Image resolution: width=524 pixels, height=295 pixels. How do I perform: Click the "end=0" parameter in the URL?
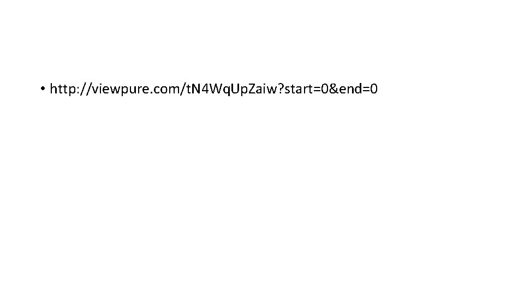click(359, 89)
